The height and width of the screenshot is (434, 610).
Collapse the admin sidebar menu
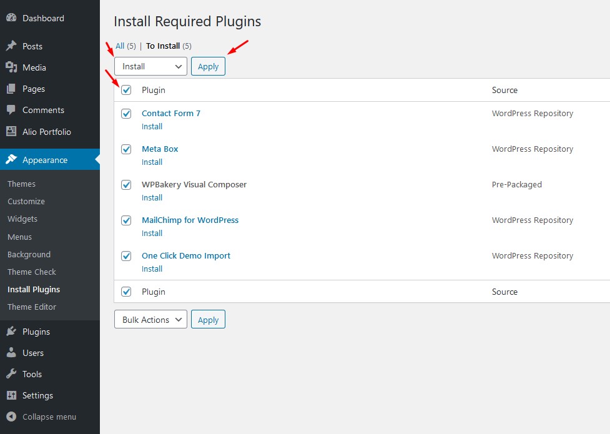[x=41, y=417]
